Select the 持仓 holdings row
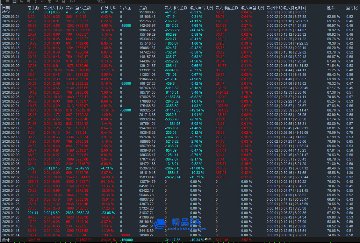360x243 pixels. pos(6,12)
